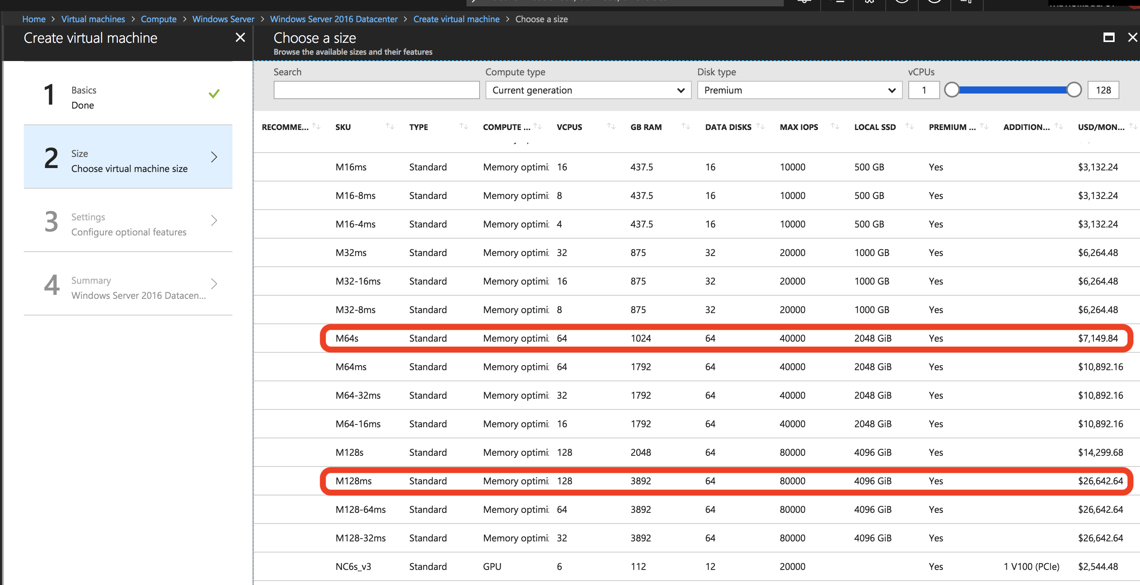Click the vCPUs slider minimum handle
The image size is (1140, 585).
click(x=952, y=90)
